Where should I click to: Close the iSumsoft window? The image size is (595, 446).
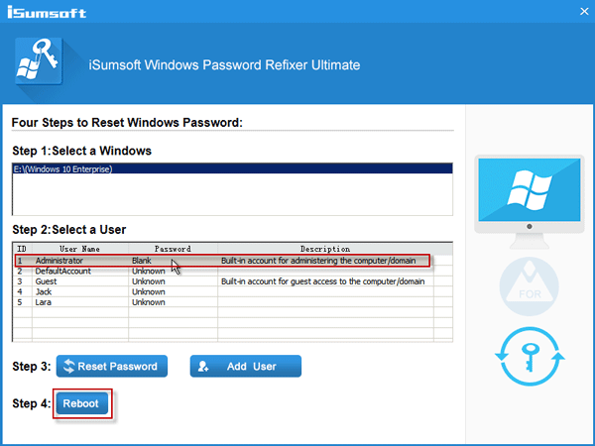[584, 11]
